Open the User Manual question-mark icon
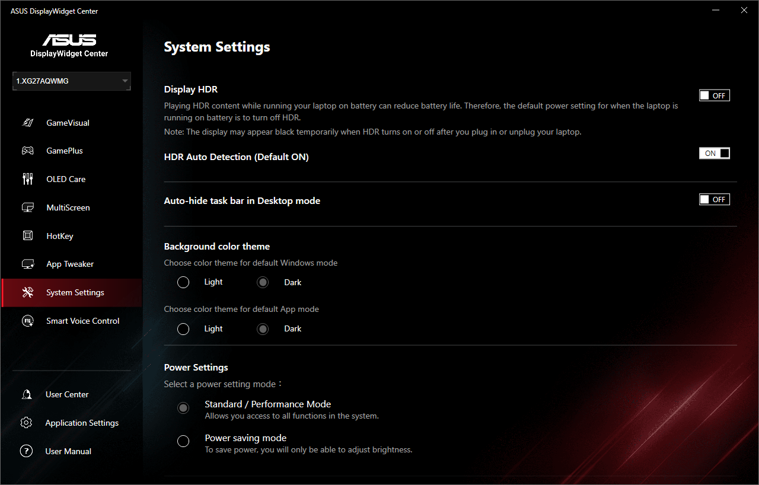 26,451
